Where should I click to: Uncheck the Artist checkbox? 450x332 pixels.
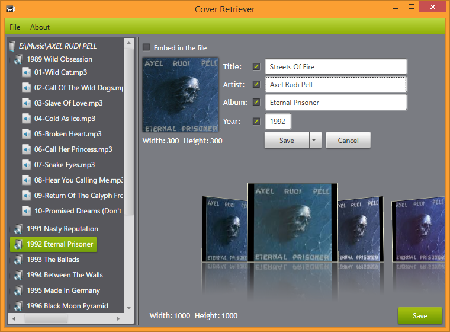point(256,84)
